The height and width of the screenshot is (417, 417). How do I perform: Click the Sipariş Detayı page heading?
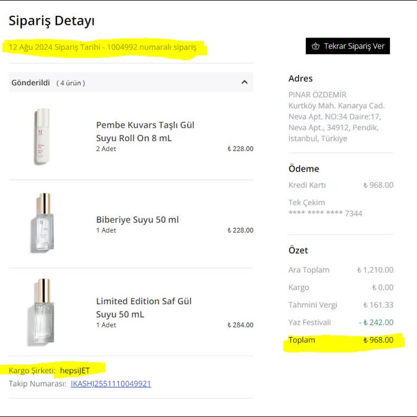coord(52,21)
